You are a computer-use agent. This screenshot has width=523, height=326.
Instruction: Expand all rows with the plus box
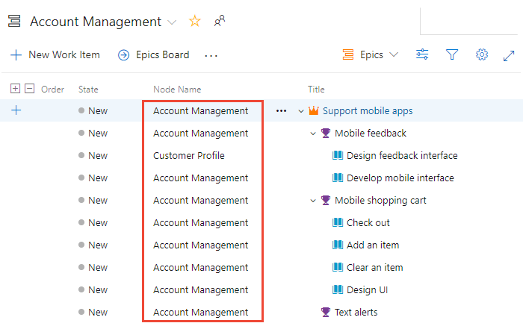16,89
